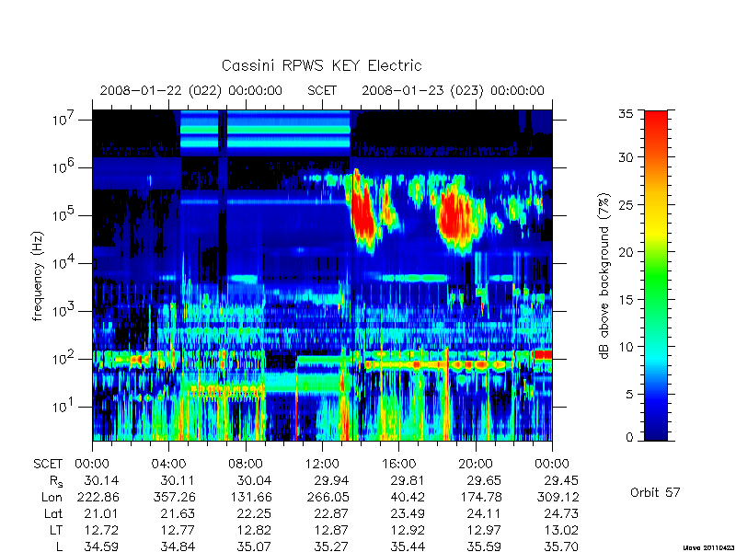Click the 'Rs' row header
The image size is (736, 552).
(x=56, y=481)
